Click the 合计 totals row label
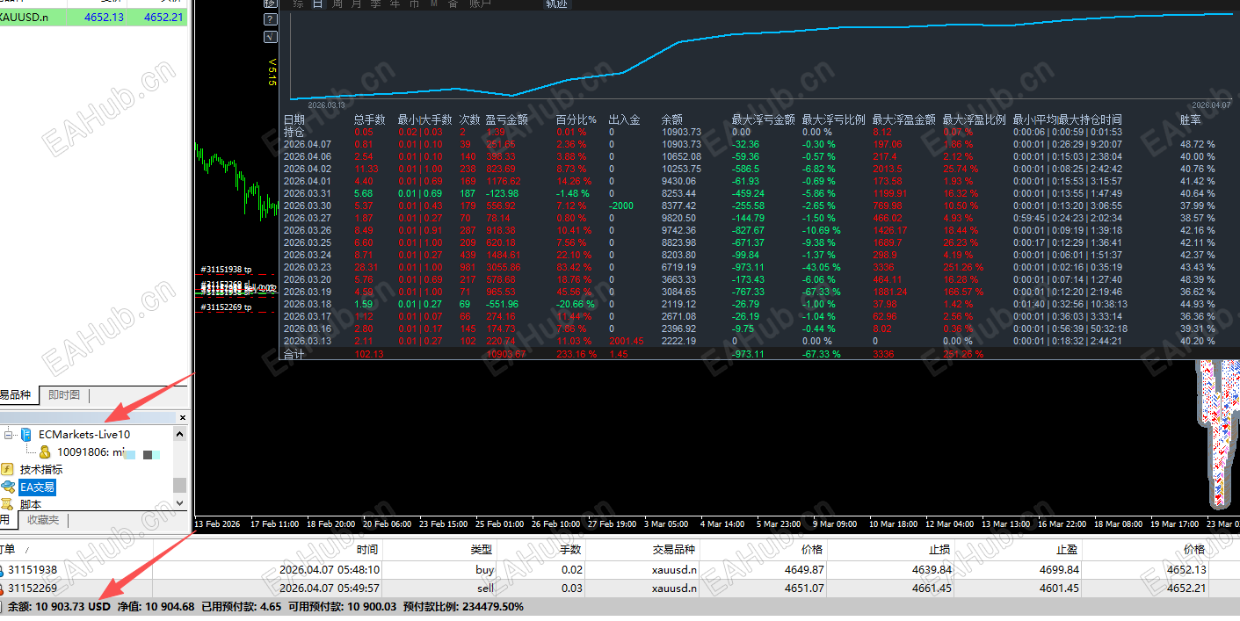 pos(293,354)
